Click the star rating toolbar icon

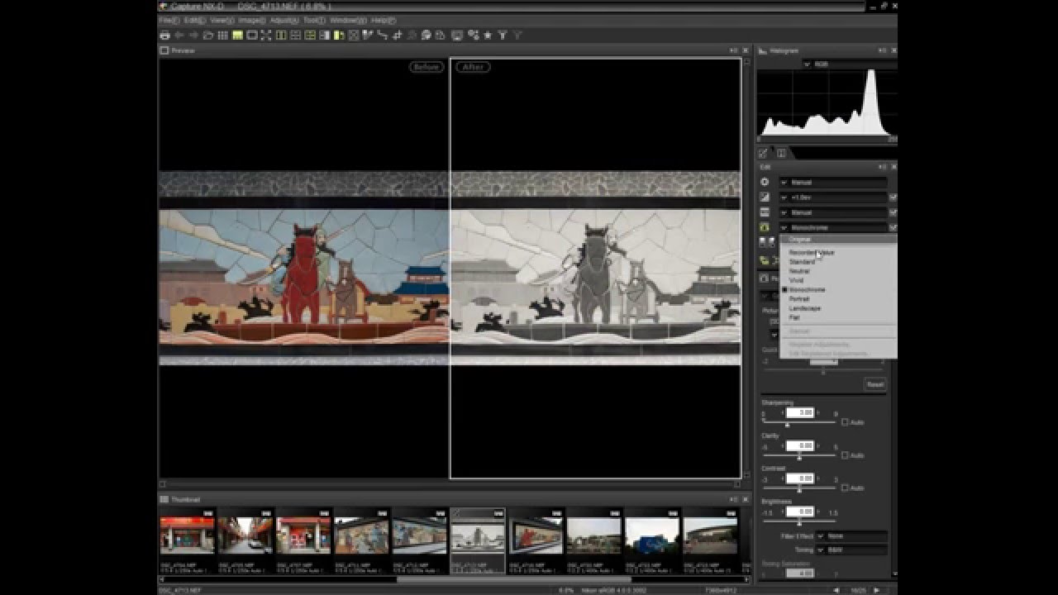488,36
